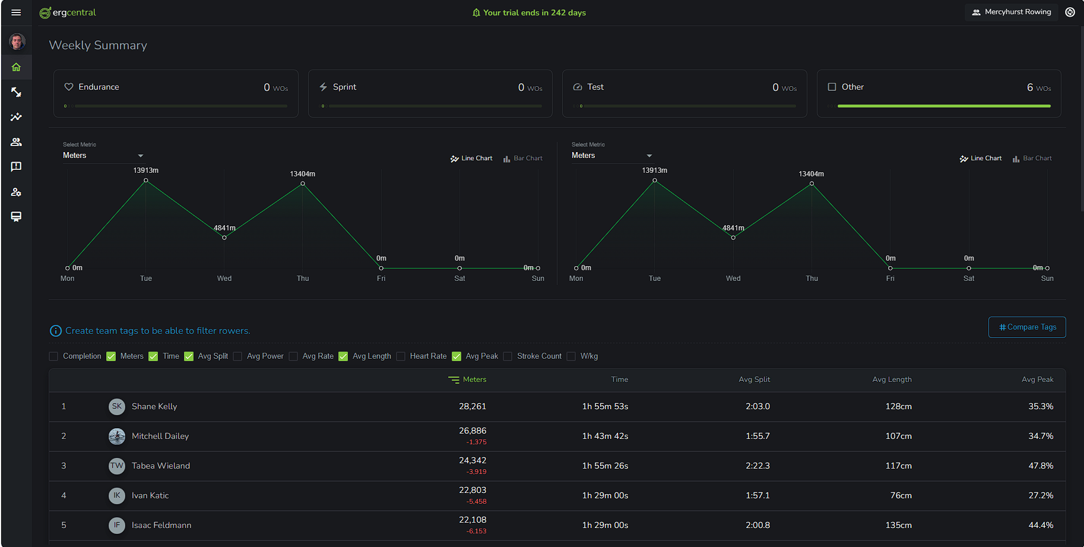1084x547 pixels.
Task: Select the display monitor icon in the sidebar
Action: point(16,217)
